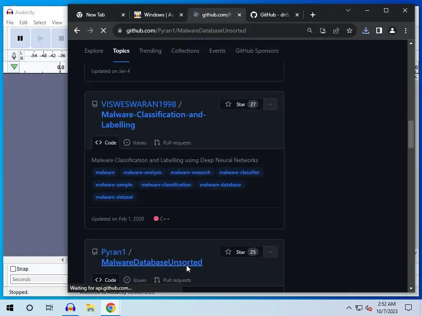Image resolution: width=422 pixels, height=316 pixels.
Task: Star the Malware-Classification-and-Labelling repository
Action: pos(241,104)
